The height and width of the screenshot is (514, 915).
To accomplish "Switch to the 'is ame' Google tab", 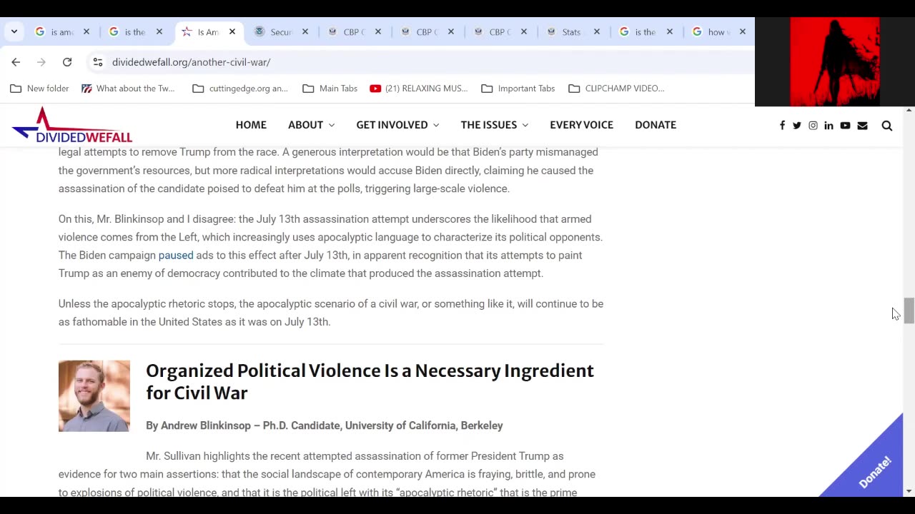I will click(x=56, y=31).
